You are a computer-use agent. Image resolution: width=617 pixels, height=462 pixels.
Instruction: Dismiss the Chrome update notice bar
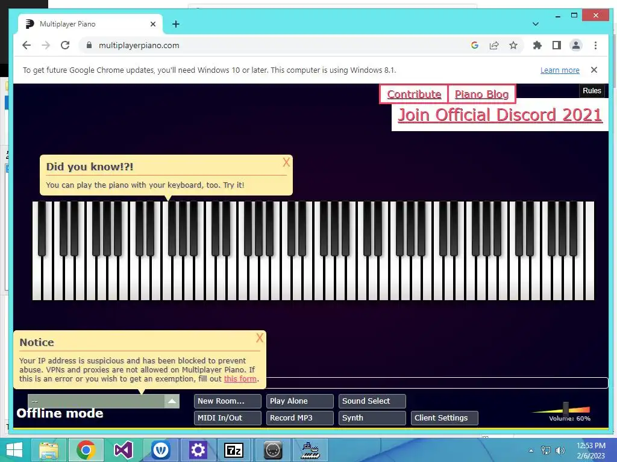[x=594, y=70]
